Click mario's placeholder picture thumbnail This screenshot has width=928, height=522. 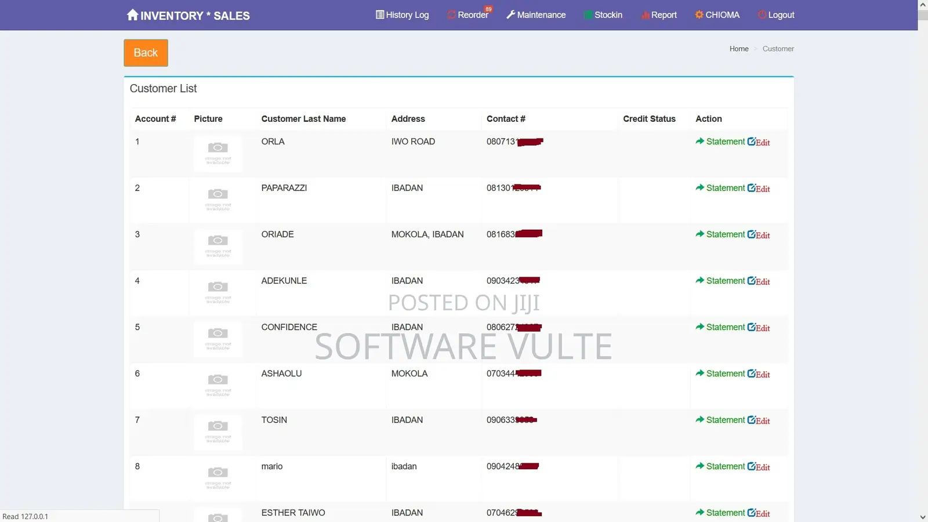pyautogui.click(x=218, y=478)
